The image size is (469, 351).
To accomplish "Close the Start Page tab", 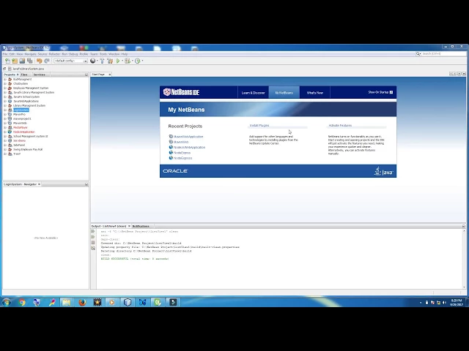I will tap(110, 75).
